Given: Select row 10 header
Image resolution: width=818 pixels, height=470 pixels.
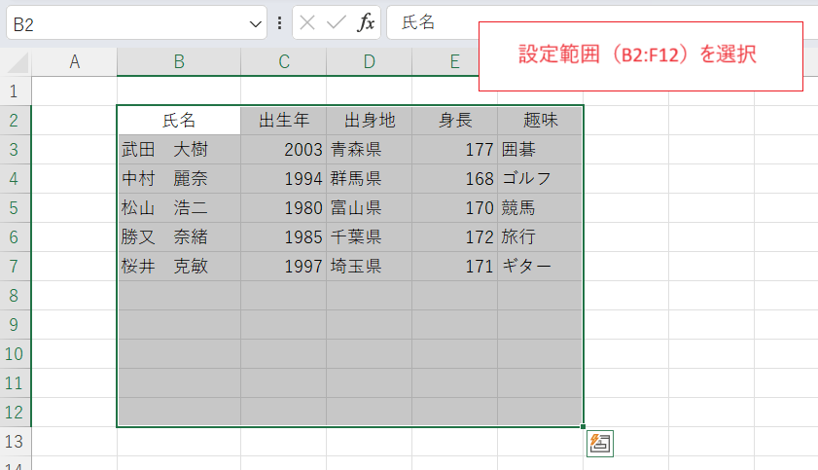Looking at the screenshot, I should (16, 354).
